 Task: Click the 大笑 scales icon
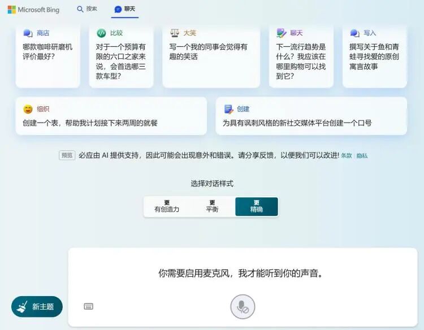pyautogui.click(x=175, y=33)
